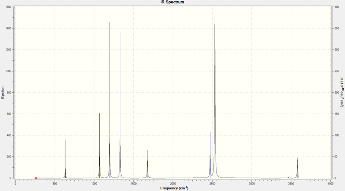The height and width of the screenshot is (191, 345).
Task: Click the 1600 tick on Epsilon axis
Action: 8,7
